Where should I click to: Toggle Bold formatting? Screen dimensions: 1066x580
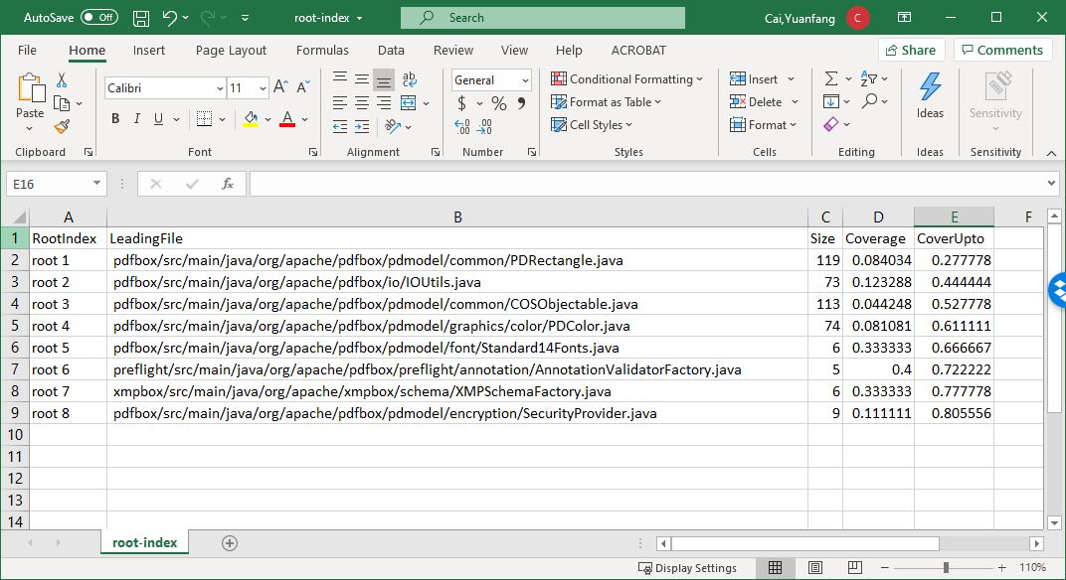tap(115, 119)
